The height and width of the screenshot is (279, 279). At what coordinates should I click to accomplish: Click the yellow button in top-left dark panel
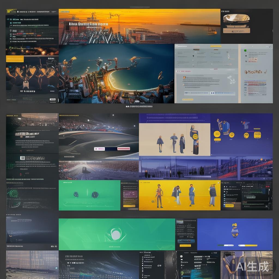pyautogui.click(x=15, y=59)
